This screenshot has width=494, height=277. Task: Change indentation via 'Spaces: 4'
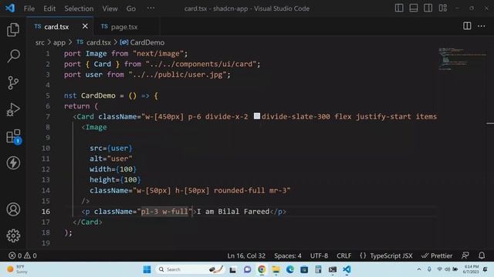(287, 255)
